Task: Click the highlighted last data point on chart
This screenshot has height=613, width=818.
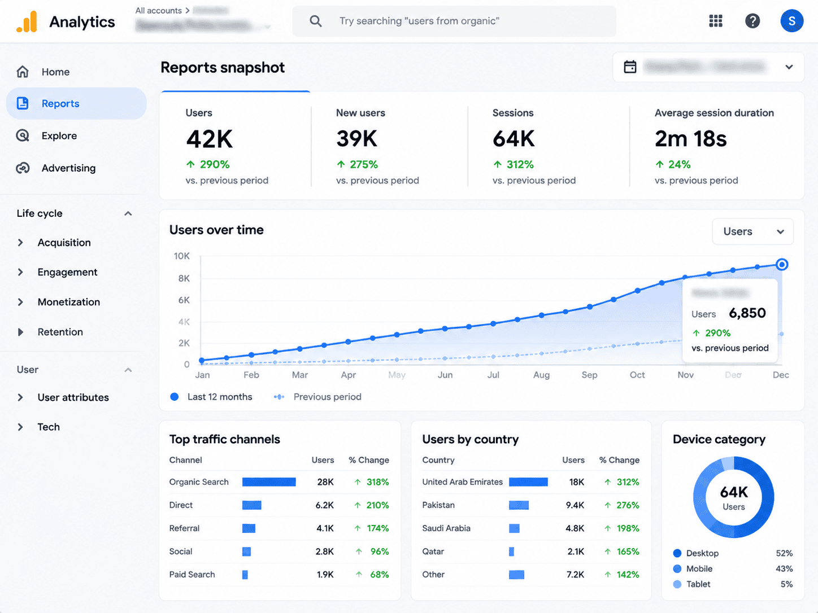Action: tap(782, 264)
